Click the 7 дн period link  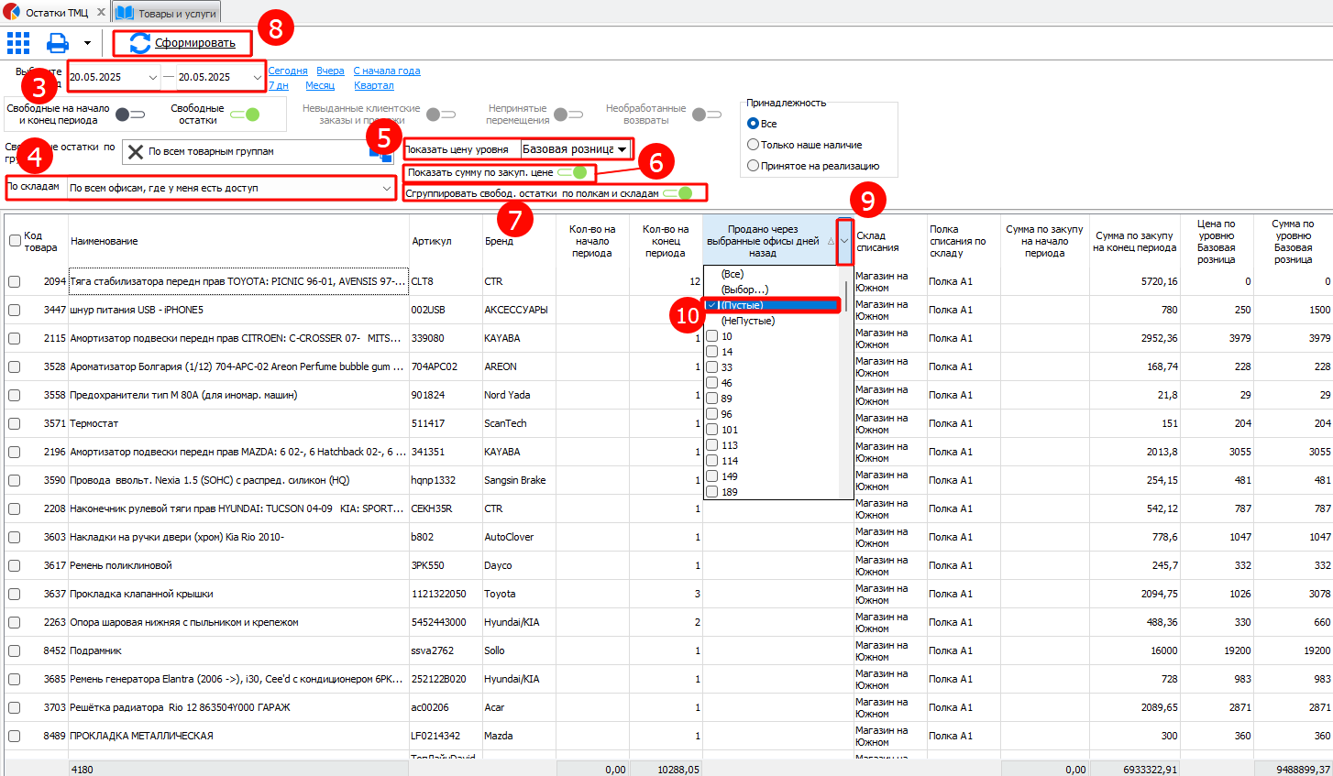pos(279,85)
